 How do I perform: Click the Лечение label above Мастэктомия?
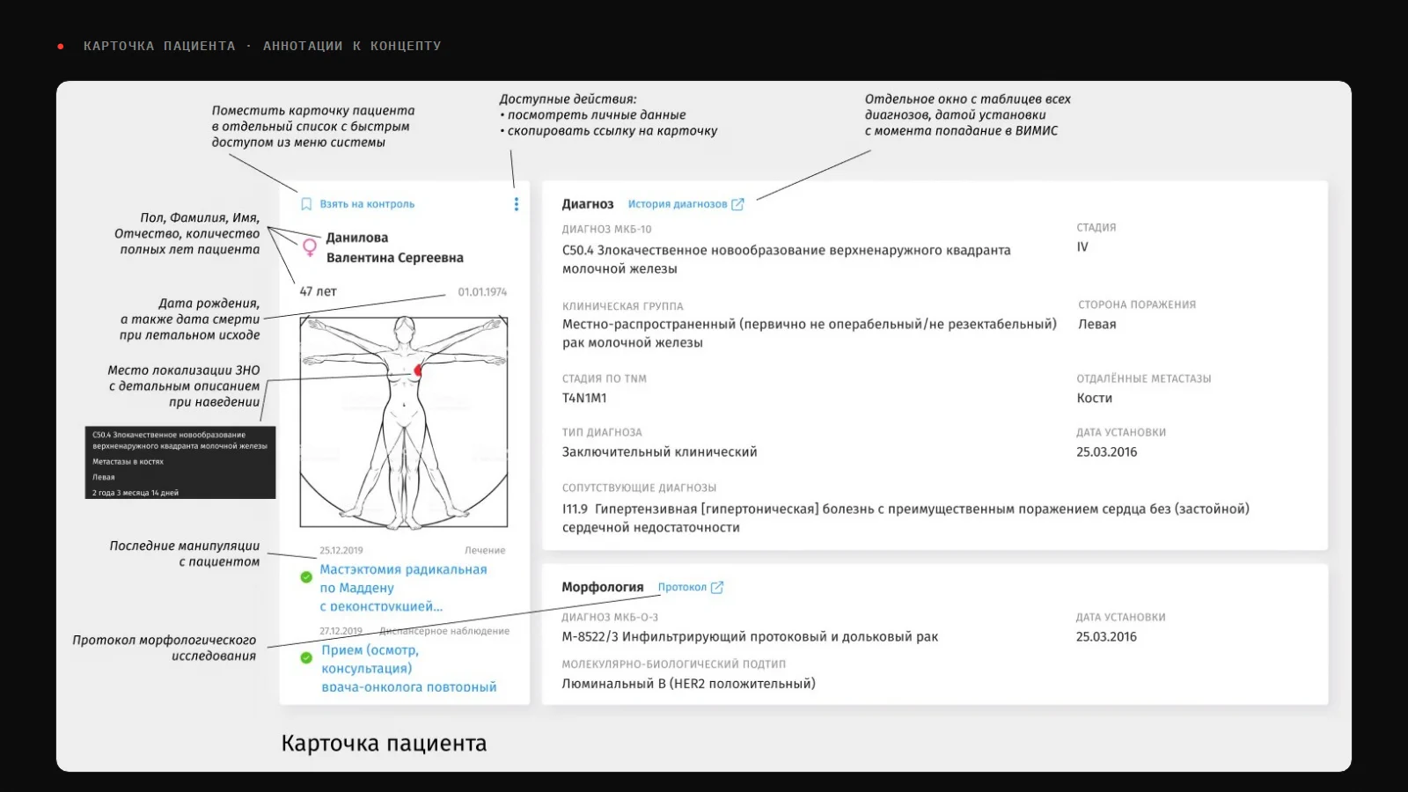485,550
